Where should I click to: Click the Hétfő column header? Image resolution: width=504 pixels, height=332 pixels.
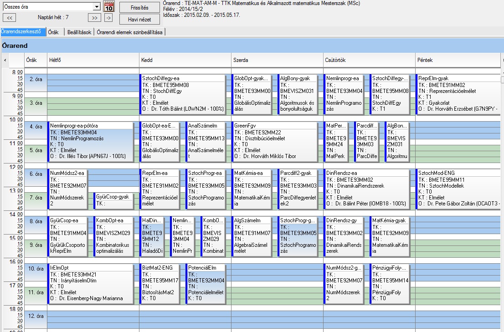coord(93,60)
